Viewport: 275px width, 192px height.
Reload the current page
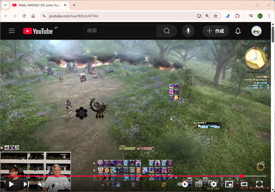(24, 16)
